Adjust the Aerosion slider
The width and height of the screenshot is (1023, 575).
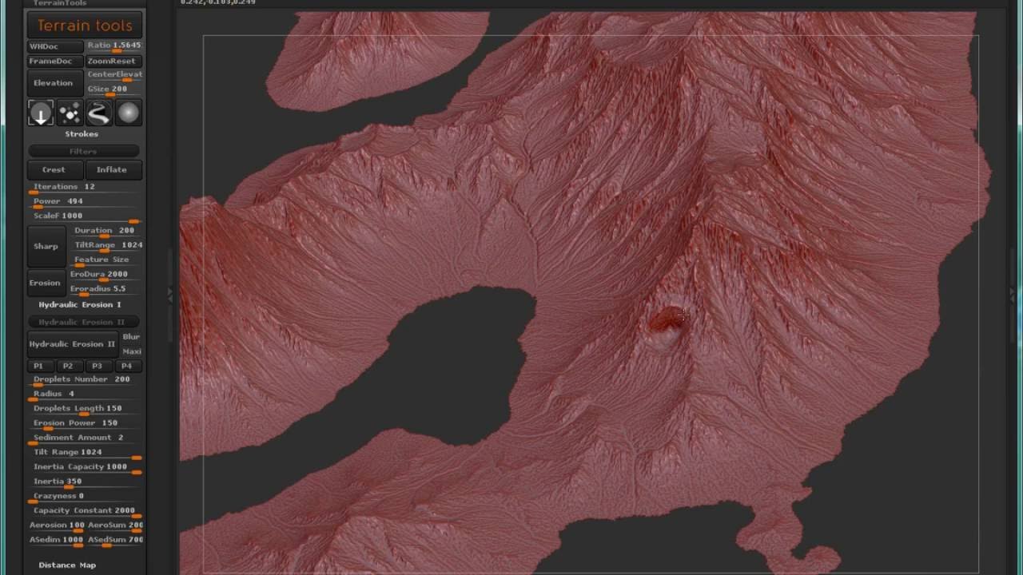(x=56, y=526)
